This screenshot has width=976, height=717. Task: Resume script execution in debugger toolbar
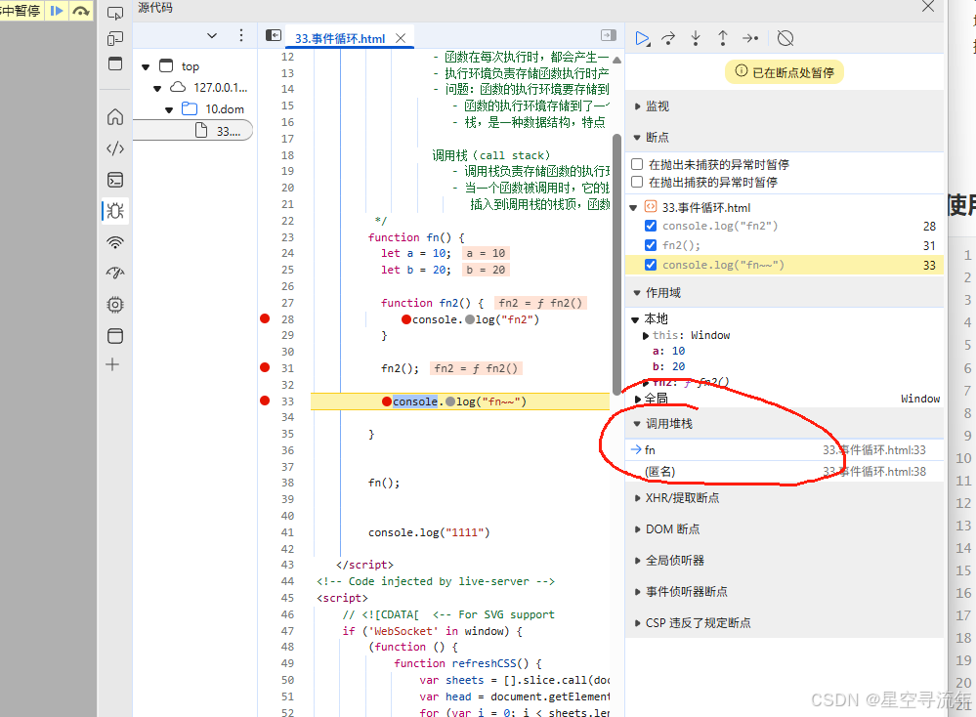coord(642,39)
